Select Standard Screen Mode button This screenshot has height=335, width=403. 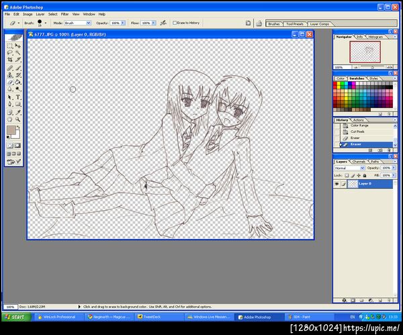point(9,154)
